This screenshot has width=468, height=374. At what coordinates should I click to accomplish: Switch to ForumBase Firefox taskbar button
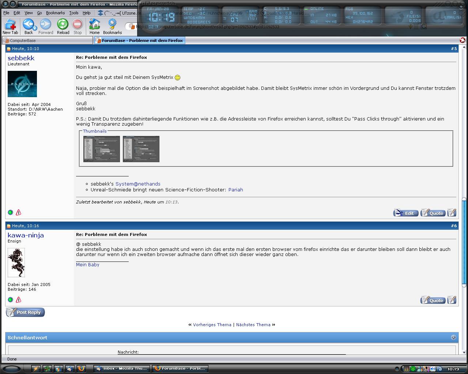[x=180, y=369]
